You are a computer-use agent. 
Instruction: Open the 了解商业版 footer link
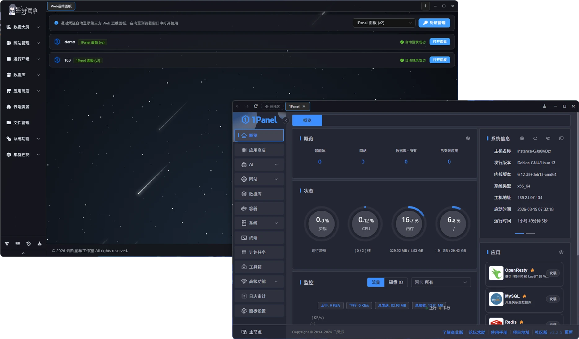(453, 332)
